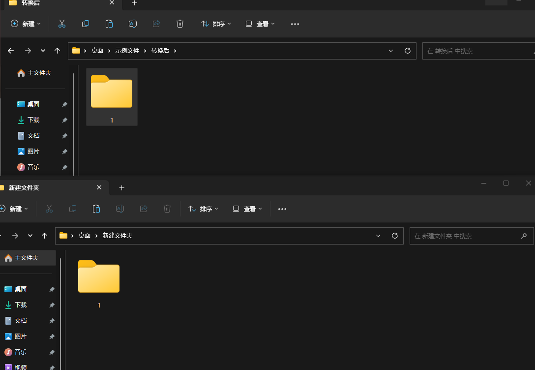The height and width of the screenshot is (370, 535).
Task: Cut the selection using the scissors icon
Action: tap(61, 24)
